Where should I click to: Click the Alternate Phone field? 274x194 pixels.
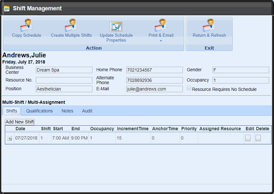[x=155, y=80]
